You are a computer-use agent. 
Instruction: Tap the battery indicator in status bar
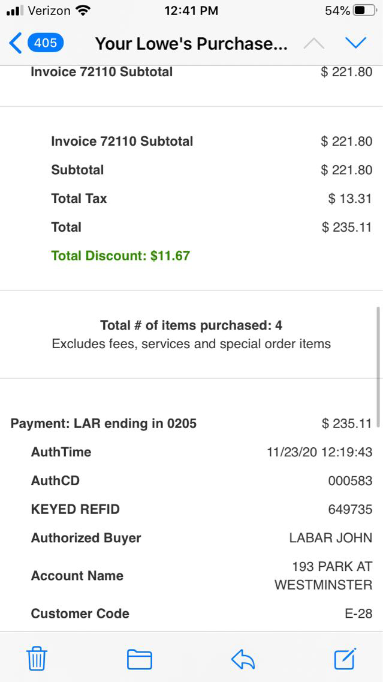pyautogui.click(x=365, y=11)
